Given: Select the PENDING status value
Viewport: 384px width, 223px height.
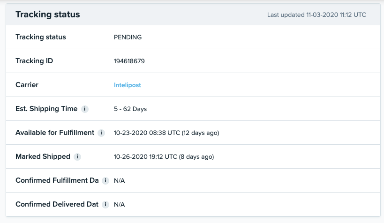Looking at the screenshot, I should (128, 37).
